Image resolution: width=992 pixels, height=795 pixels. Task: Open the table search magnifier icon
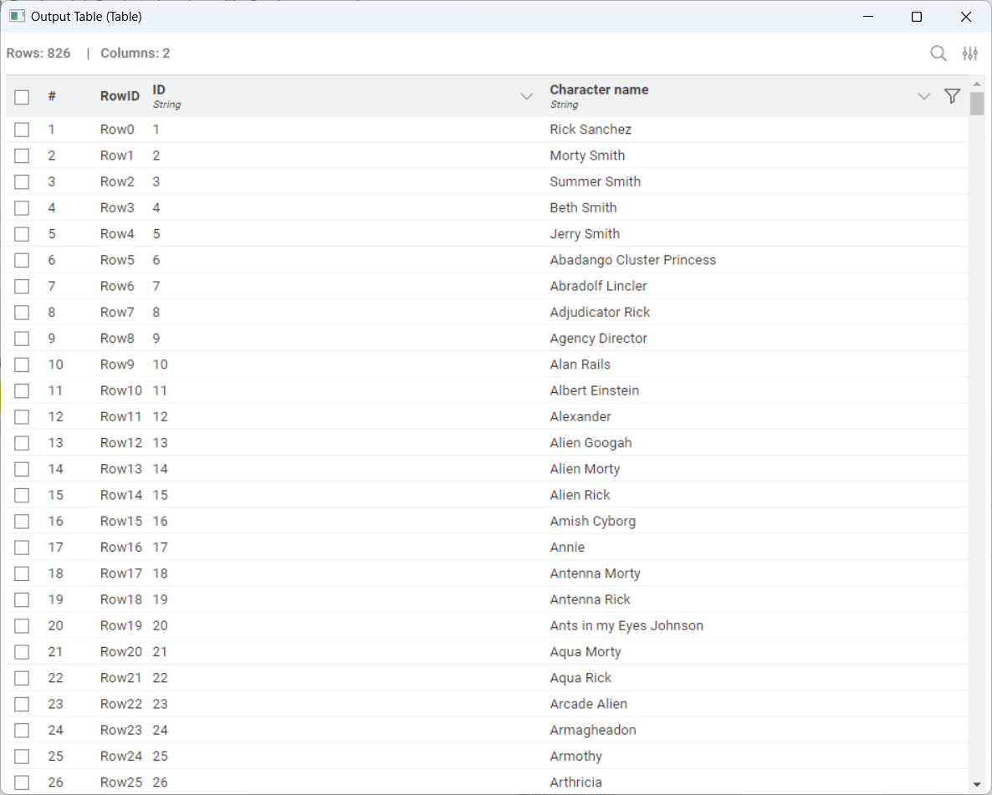938,54
